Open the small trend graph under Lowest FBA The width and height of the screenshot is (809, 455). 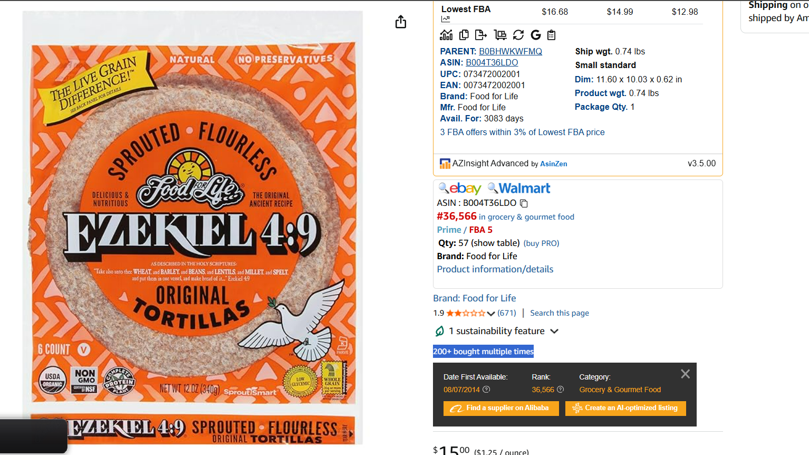pyautogui.click(x=446, y=20)
